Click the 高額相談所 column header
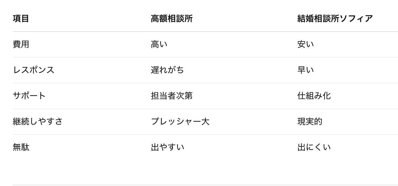398x186 pixels. pos(171,19)
